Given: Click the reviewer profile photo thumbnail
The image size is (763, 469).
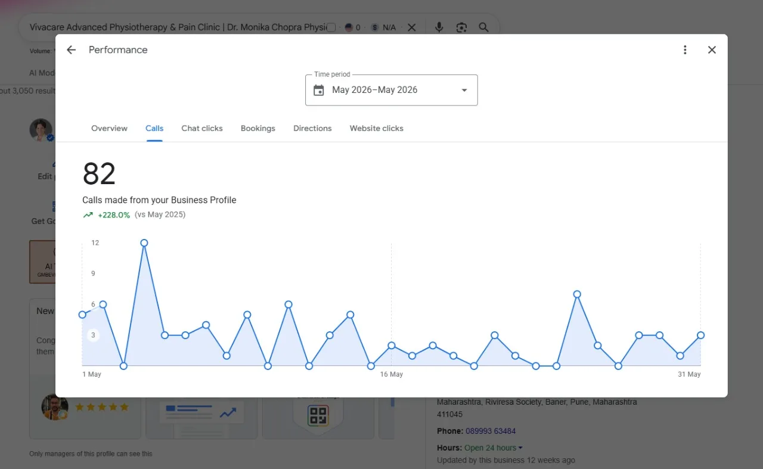Looking at the screenshot, I should pyautogui.click(x=55, y=407).
